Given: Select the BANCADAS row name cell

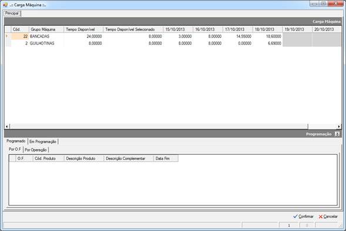Looking at the screenshot, I should click(x=46, y=36).
